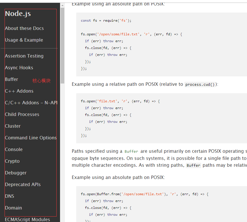Click lower 'Example using an absolute path' text
The width and height of the screenshot is (247, 222).
click(x=118, y=177)
